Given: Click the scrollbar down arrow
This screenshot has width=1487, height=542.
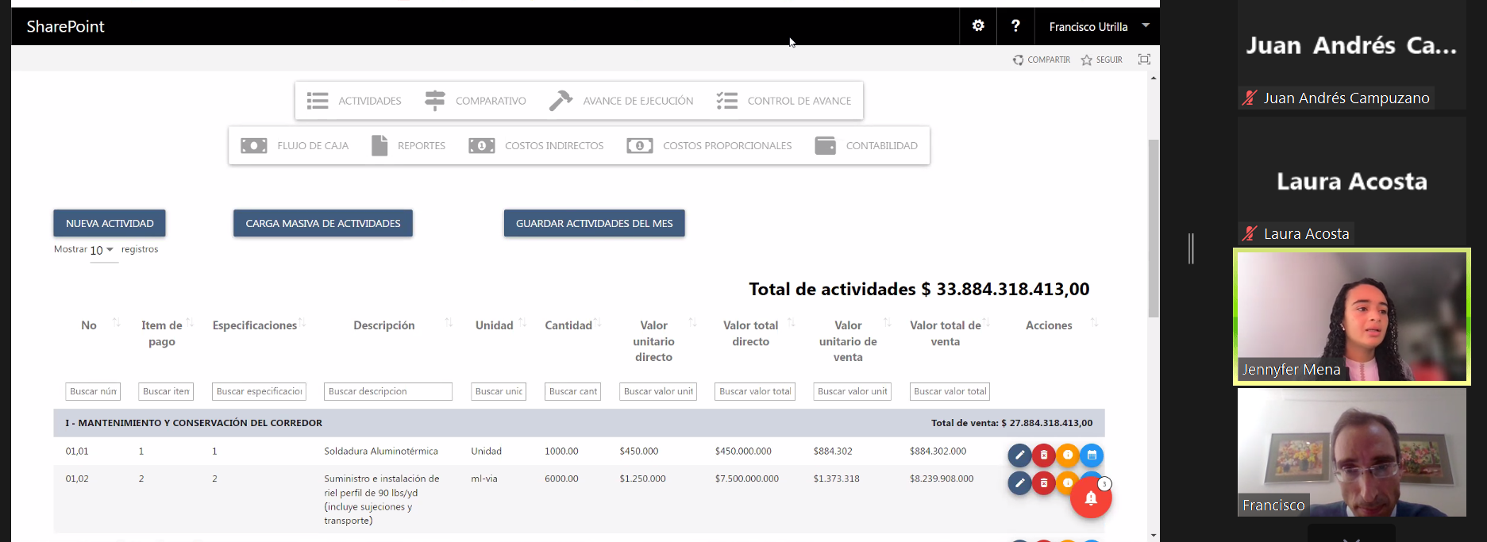Looking at the screenshot, I should pyautogui.click(x=1154, y=536).
